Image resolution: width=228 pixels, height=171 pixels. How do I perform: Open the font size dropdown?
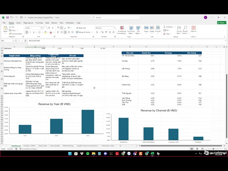tap(47, 28)
